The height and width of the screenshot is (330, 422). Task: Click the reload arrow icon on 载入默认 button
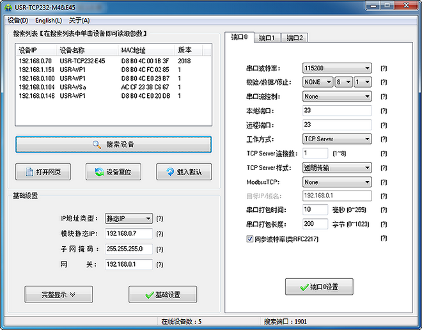click(x=170, y=172)
